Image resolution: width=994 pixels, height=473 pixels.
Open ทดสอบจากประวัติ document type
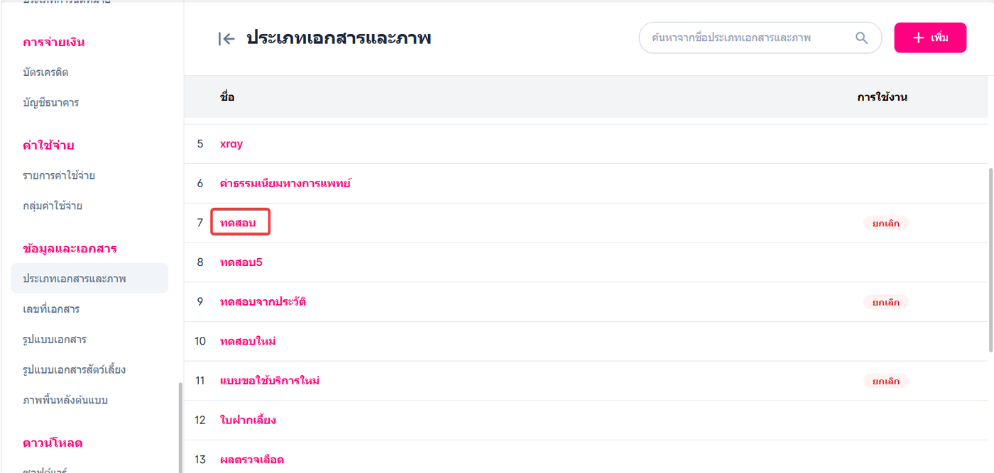tap(263, 302)
